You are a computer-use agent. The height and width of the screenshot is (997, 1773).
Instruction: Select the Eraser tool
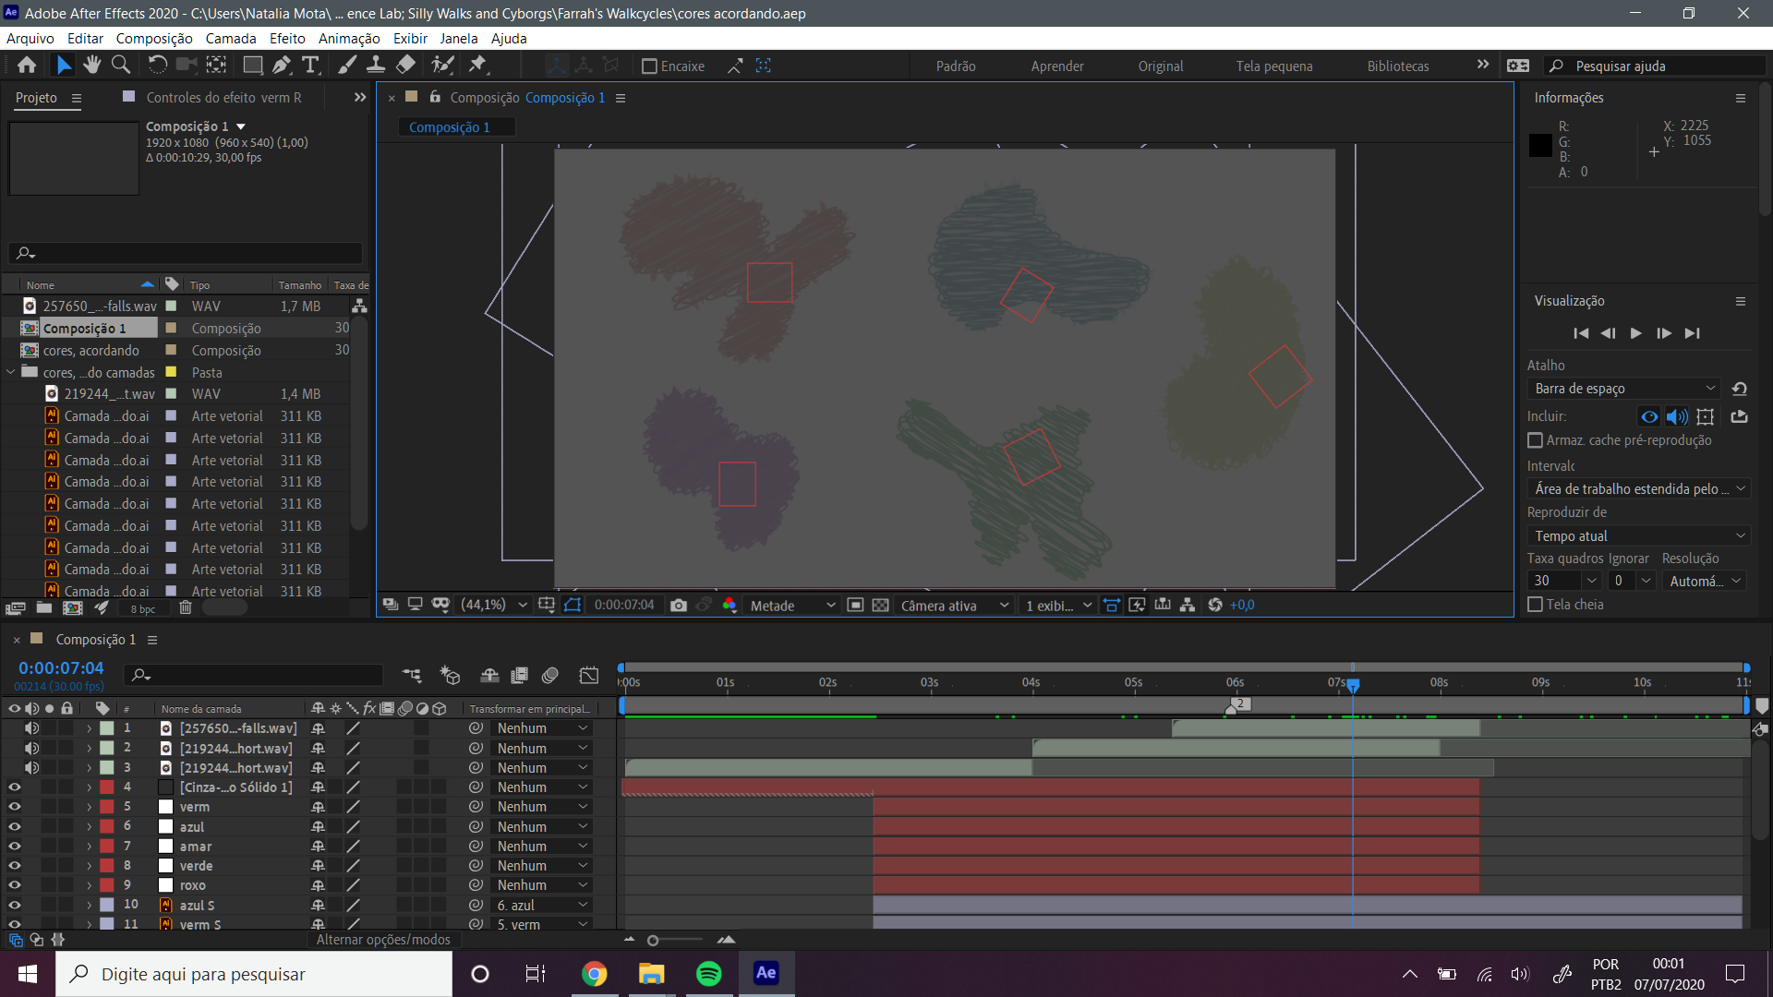tap(405, 65)
